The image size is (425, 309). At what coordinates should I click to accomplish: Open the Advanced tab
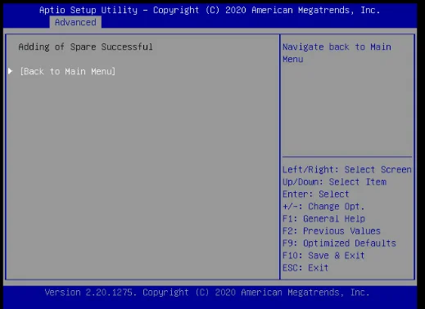point(75,22)
